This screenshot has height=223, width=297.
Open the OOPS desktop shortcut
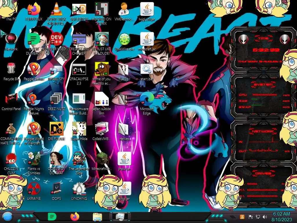[x=57, y=191]
